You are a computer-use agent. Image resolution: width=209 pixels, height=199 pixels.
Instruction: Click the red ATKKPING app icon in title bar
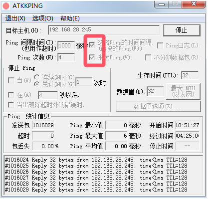(6, 6)
